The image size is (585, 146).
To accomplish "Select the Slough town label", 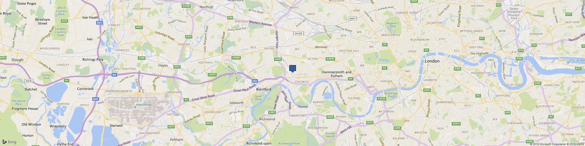I will [17, 60].
